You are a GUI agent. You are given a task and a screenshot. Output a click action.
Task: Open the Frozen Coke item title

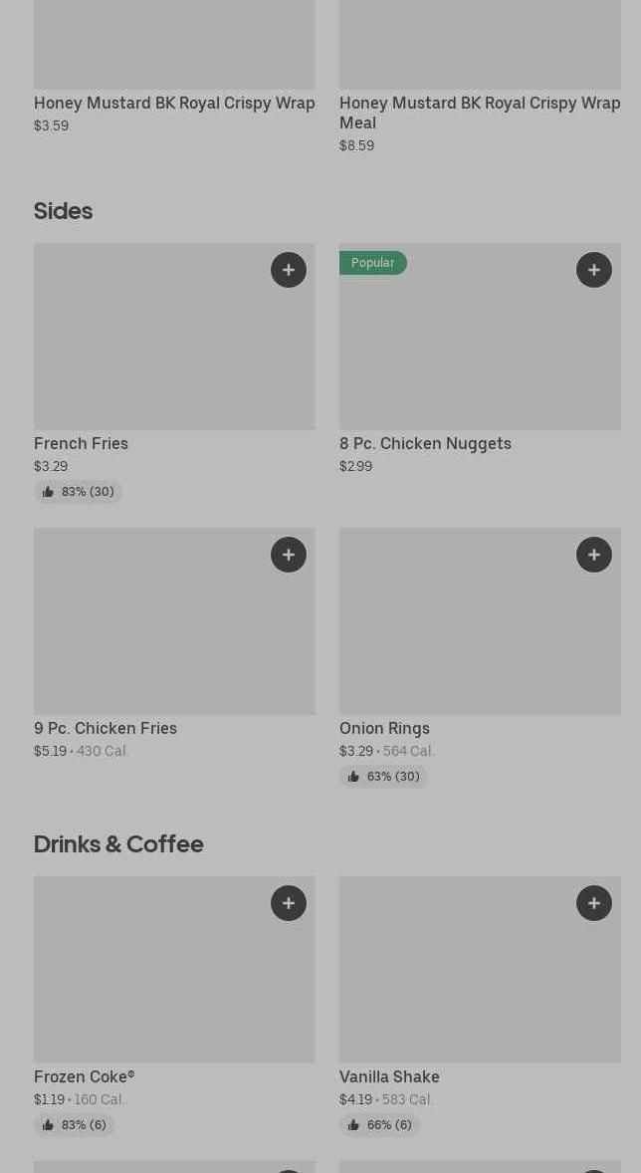point(85,1077)
